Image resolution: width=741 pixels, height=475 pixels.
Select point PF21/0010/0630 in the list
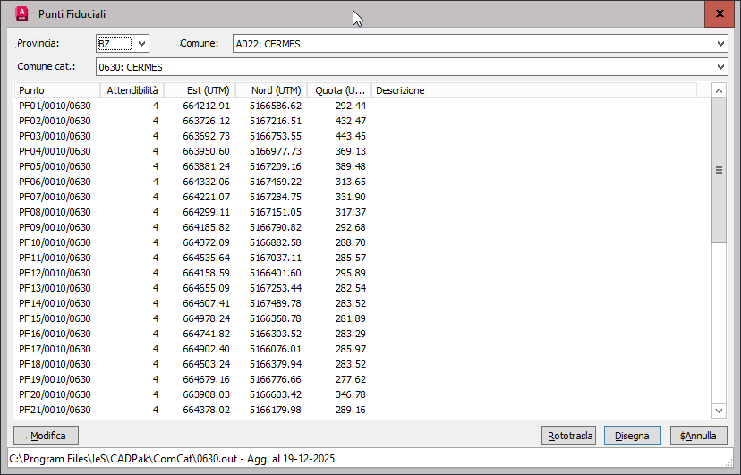pos(362,410)
